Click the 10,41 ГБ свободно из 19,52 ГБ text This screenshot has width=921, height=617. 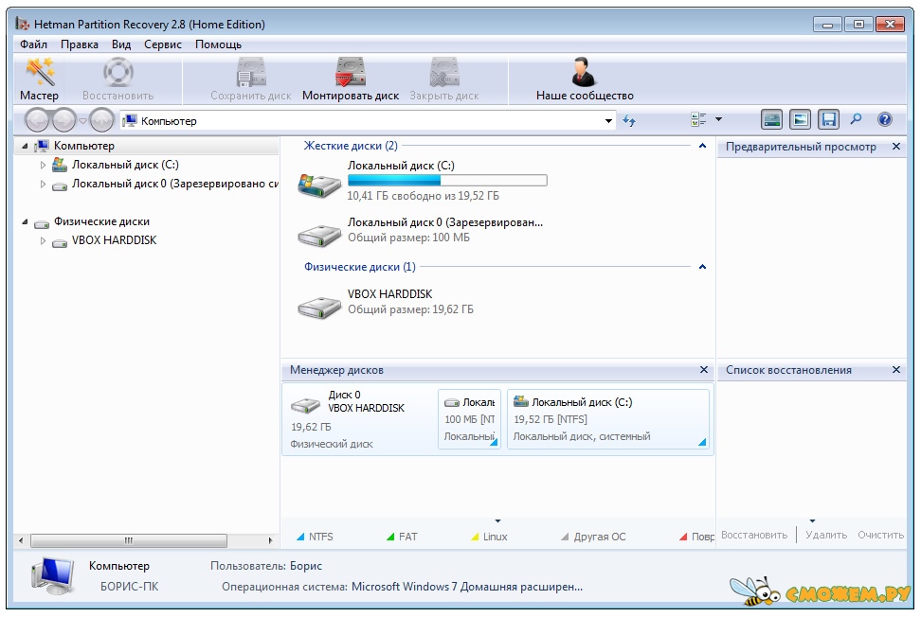[x=423, y=196]
